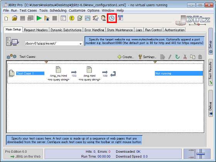Click the loop return arrow icon
Screen dimensions: 216x162
[113, 74]
